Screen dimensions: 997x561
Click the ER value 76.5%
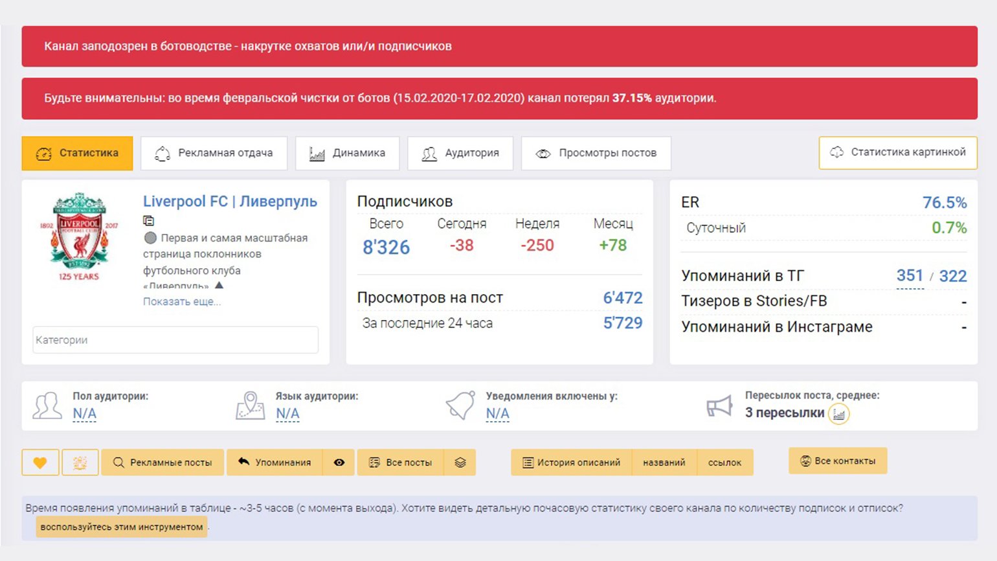[x=945, y=203]
